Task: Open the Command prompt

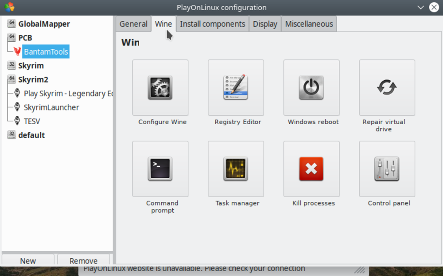Action: tap(160, 169)
